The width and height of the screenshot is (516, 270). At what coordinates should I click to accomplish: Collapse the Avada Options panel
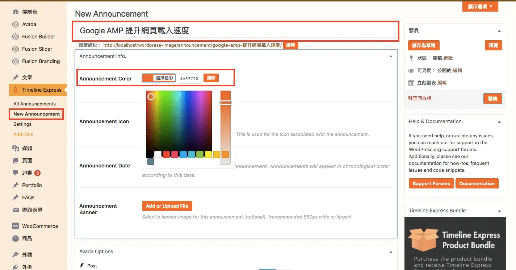click(391, 252)
